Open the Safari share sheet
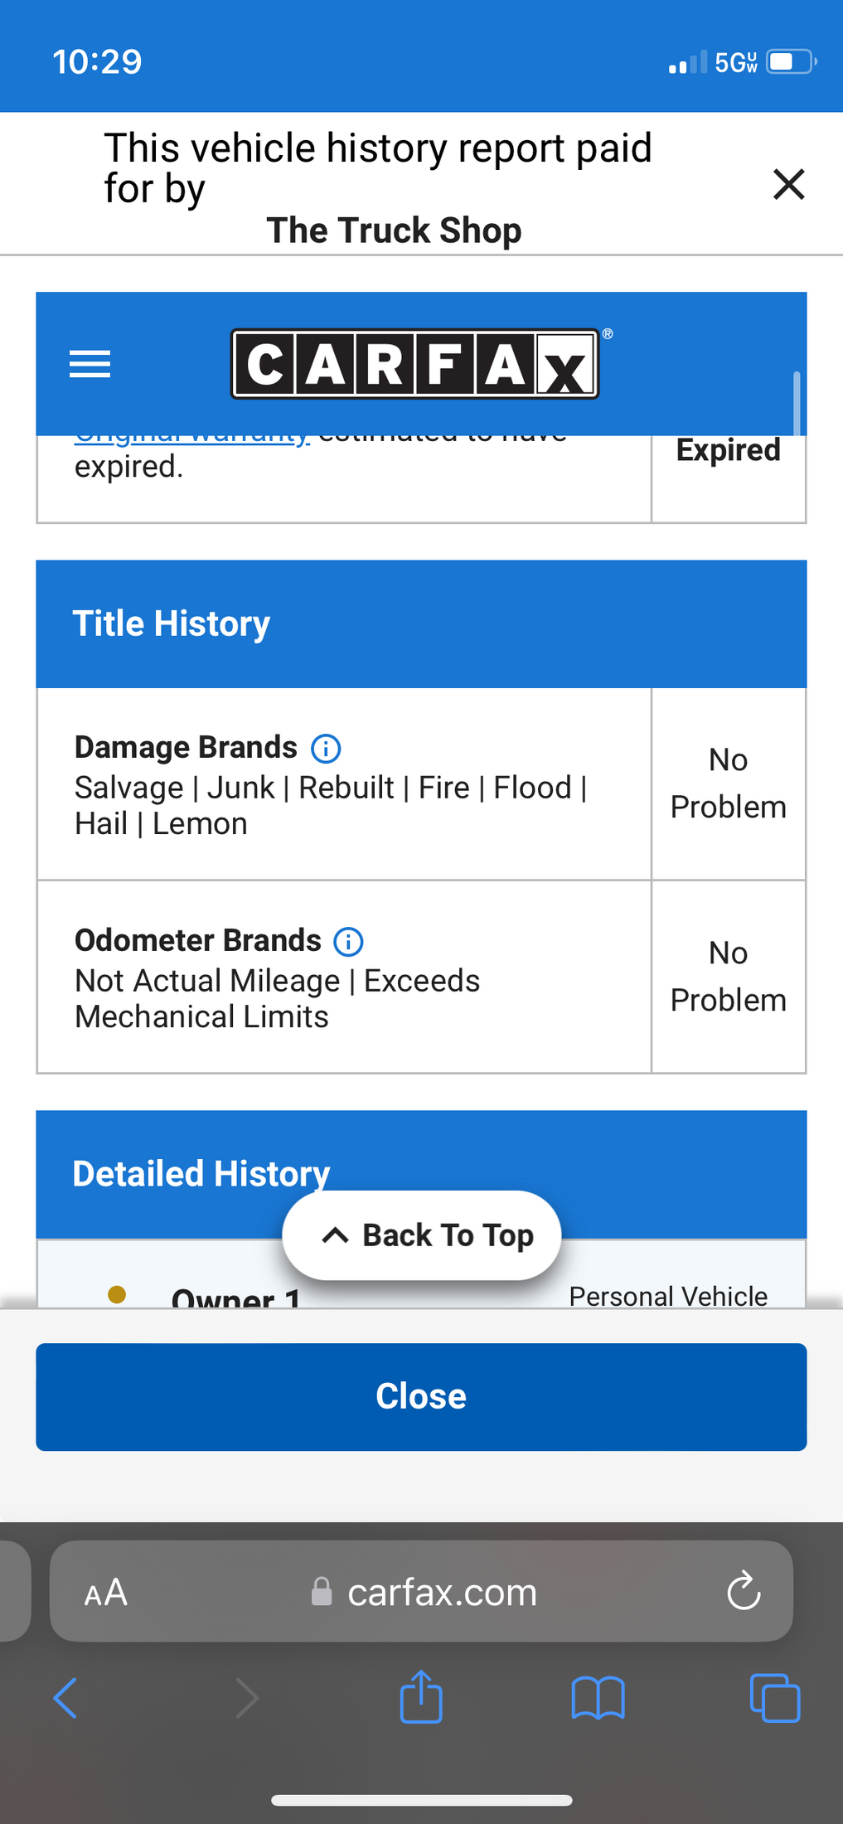The image size is (843, 1824). 421,1696
